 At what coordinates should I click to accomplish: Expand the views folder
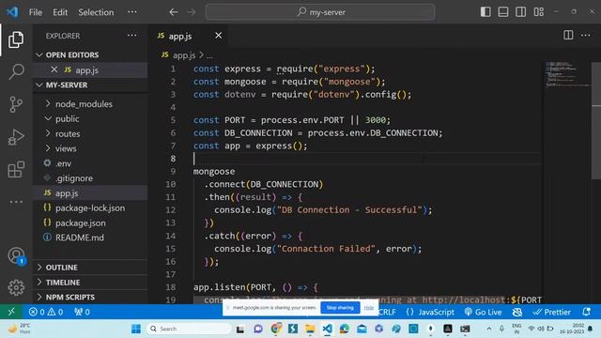pos(90,148)
